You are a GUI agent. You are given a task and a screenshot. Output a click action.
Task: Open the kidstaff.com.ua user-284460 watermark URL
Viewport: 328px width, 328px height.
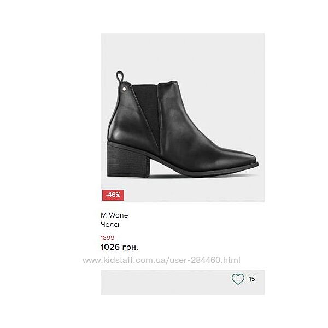click(161, 260)
